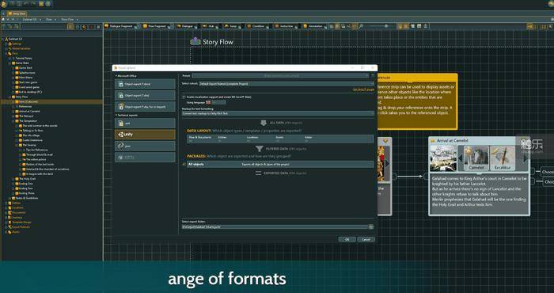Select Object export for re-import option
The height and width of the screenshot is (293, 554).
pyautogui.click(x=145, y=106)
